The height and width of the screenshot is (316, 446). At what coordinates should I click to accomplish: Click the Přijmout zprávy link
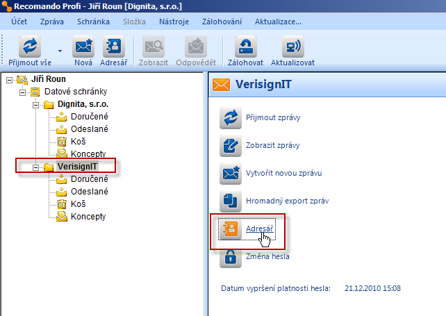point(273,117)
